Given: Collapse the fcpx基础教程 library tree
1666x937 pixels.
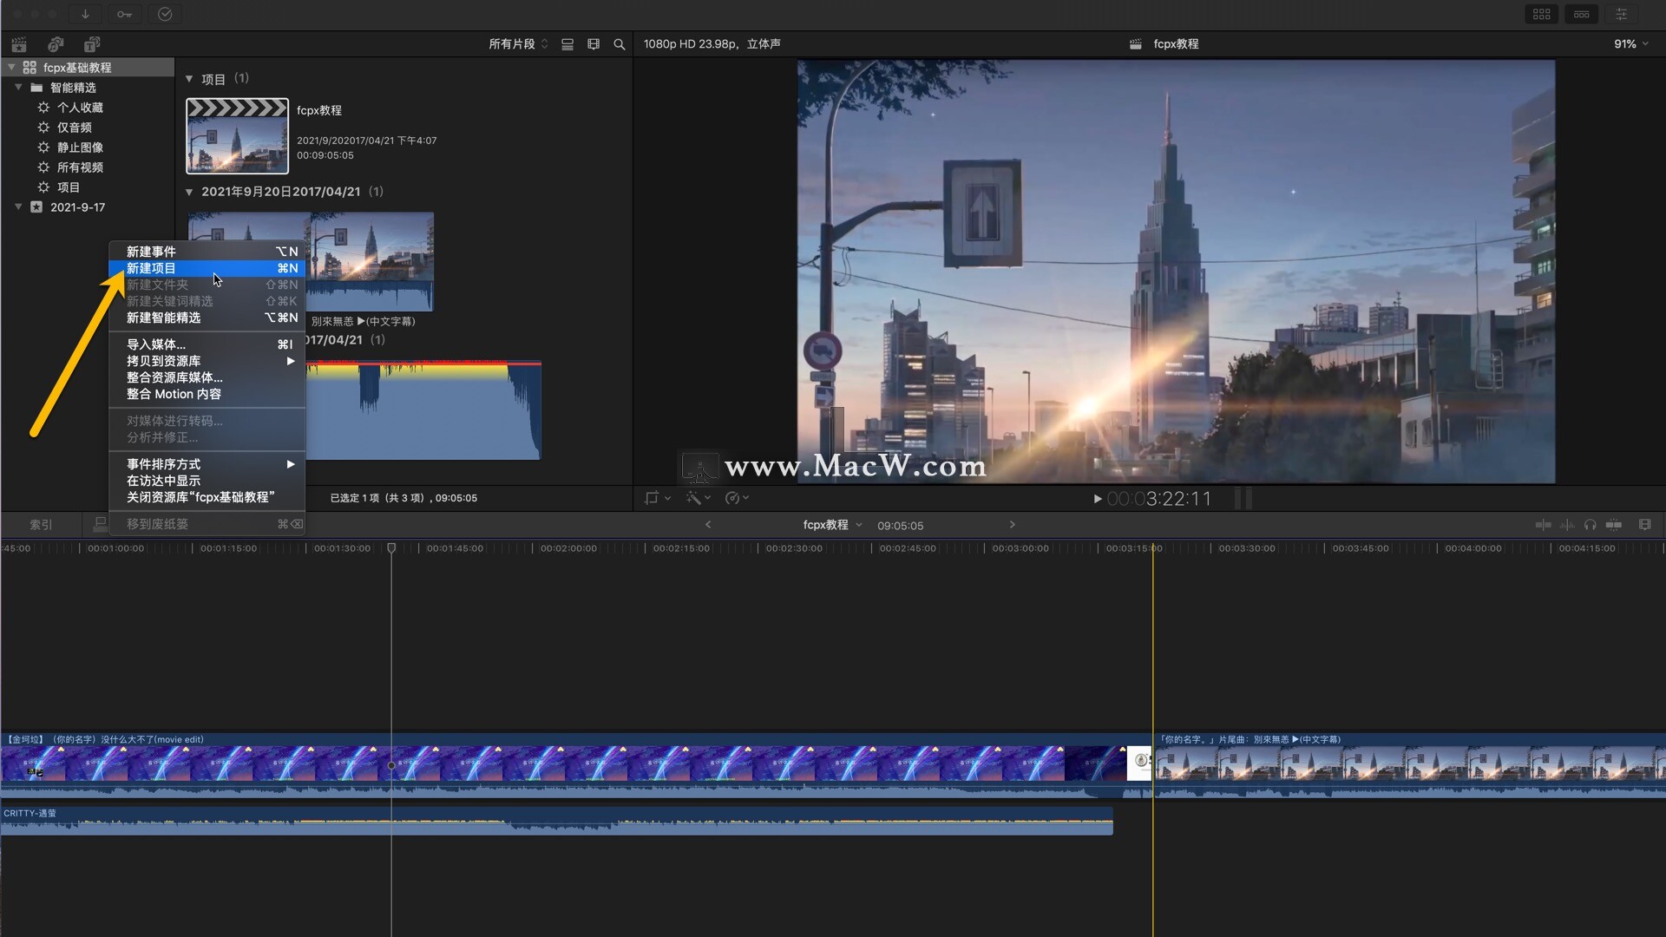Looking at the screenshot, I should pyautogui.click(x=11, y=68).
